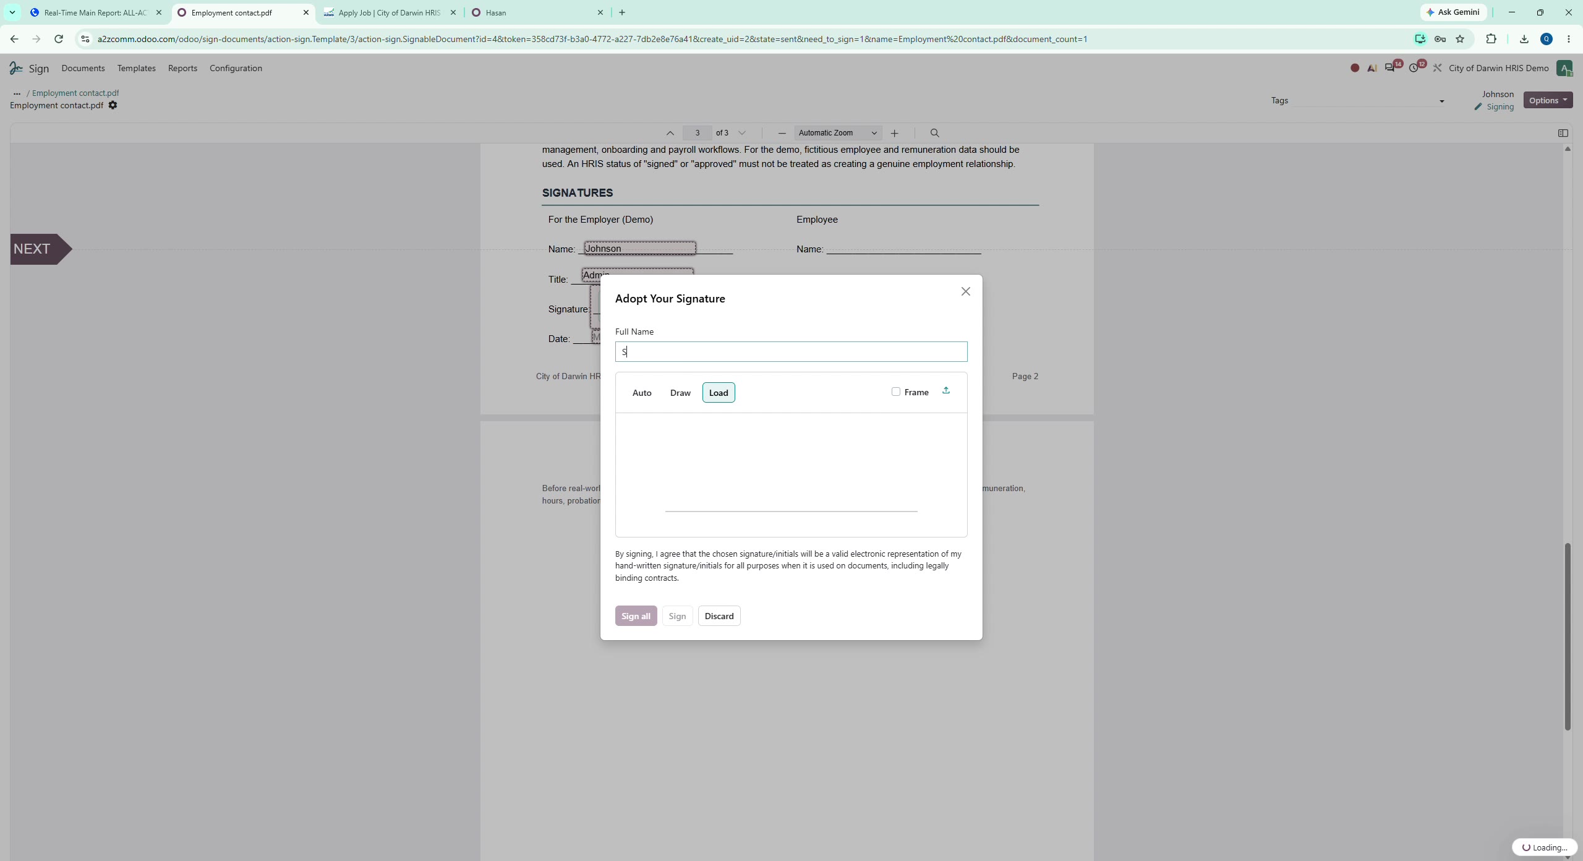1583x861 pixels.
Task: Click the breadcrumb ellipsis
Action: [17, 93]
